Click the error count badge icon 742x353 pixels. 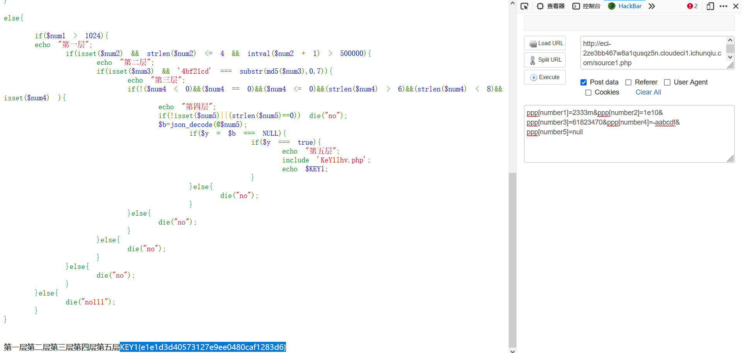pyautogui.click(x=692, y=6)
